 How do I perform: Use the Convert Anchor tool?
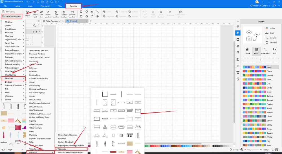pos(72,14)
